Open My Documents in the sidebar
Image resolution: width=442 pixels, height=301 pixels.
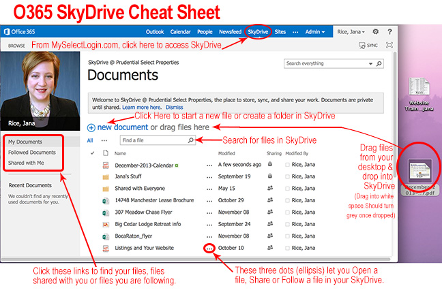25,142
